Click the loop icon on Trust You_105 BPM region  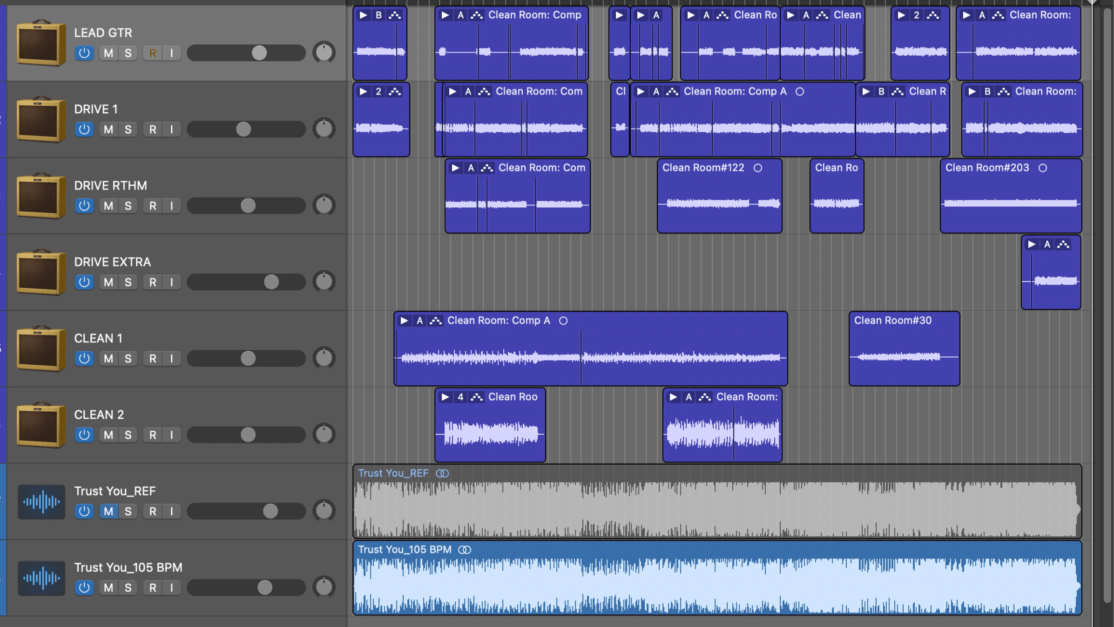465,550
